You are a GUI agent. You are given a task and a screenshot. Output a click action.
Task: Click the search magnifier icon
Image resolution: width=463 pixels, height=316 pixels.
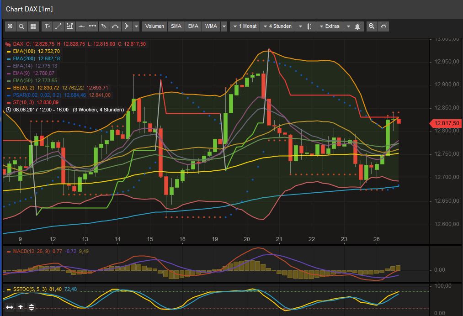pyautogui.click(x=21, y=26)
